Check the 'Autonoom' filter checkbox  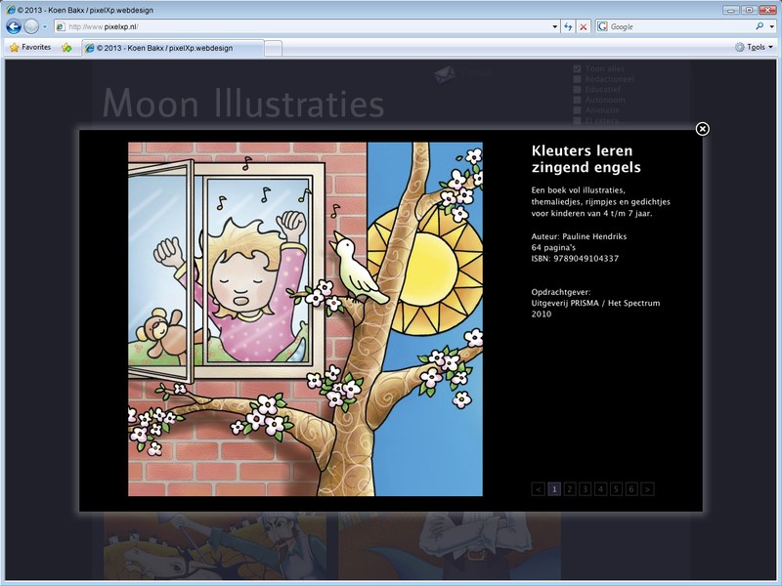[x=577, y=100]
